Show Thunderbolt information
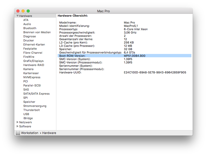This screenshot has height=156, width=207. click(32, 110)
